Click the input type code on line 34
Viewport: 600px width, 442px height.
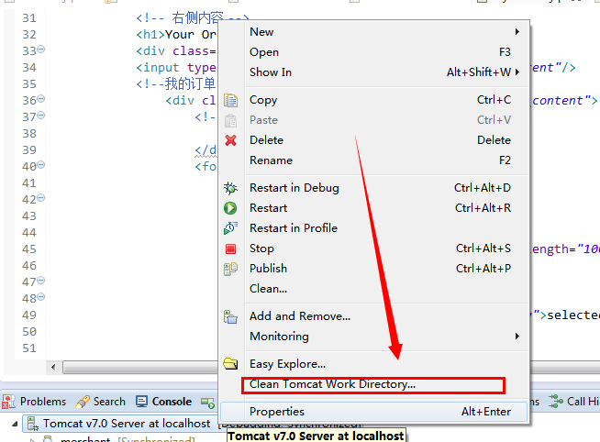(x=176, y=68)
